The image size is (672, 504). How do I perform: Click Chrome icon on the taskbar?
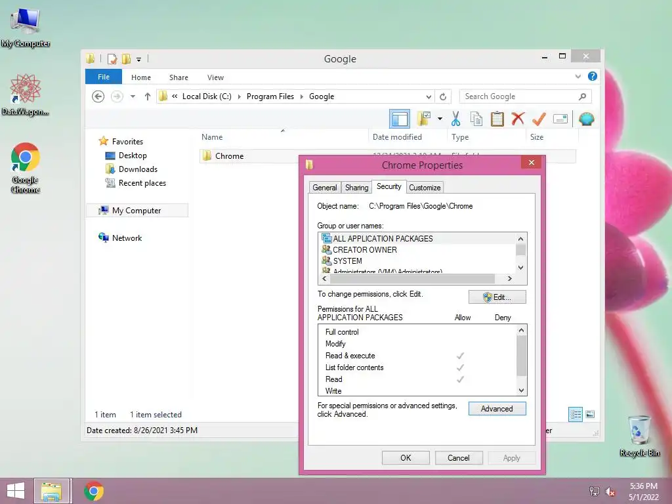coord(94,491)
